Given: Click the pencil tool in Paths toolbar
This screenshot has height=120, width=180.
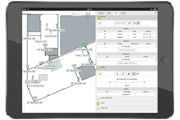Looking at the screenshot, I should tap(123, 74).
